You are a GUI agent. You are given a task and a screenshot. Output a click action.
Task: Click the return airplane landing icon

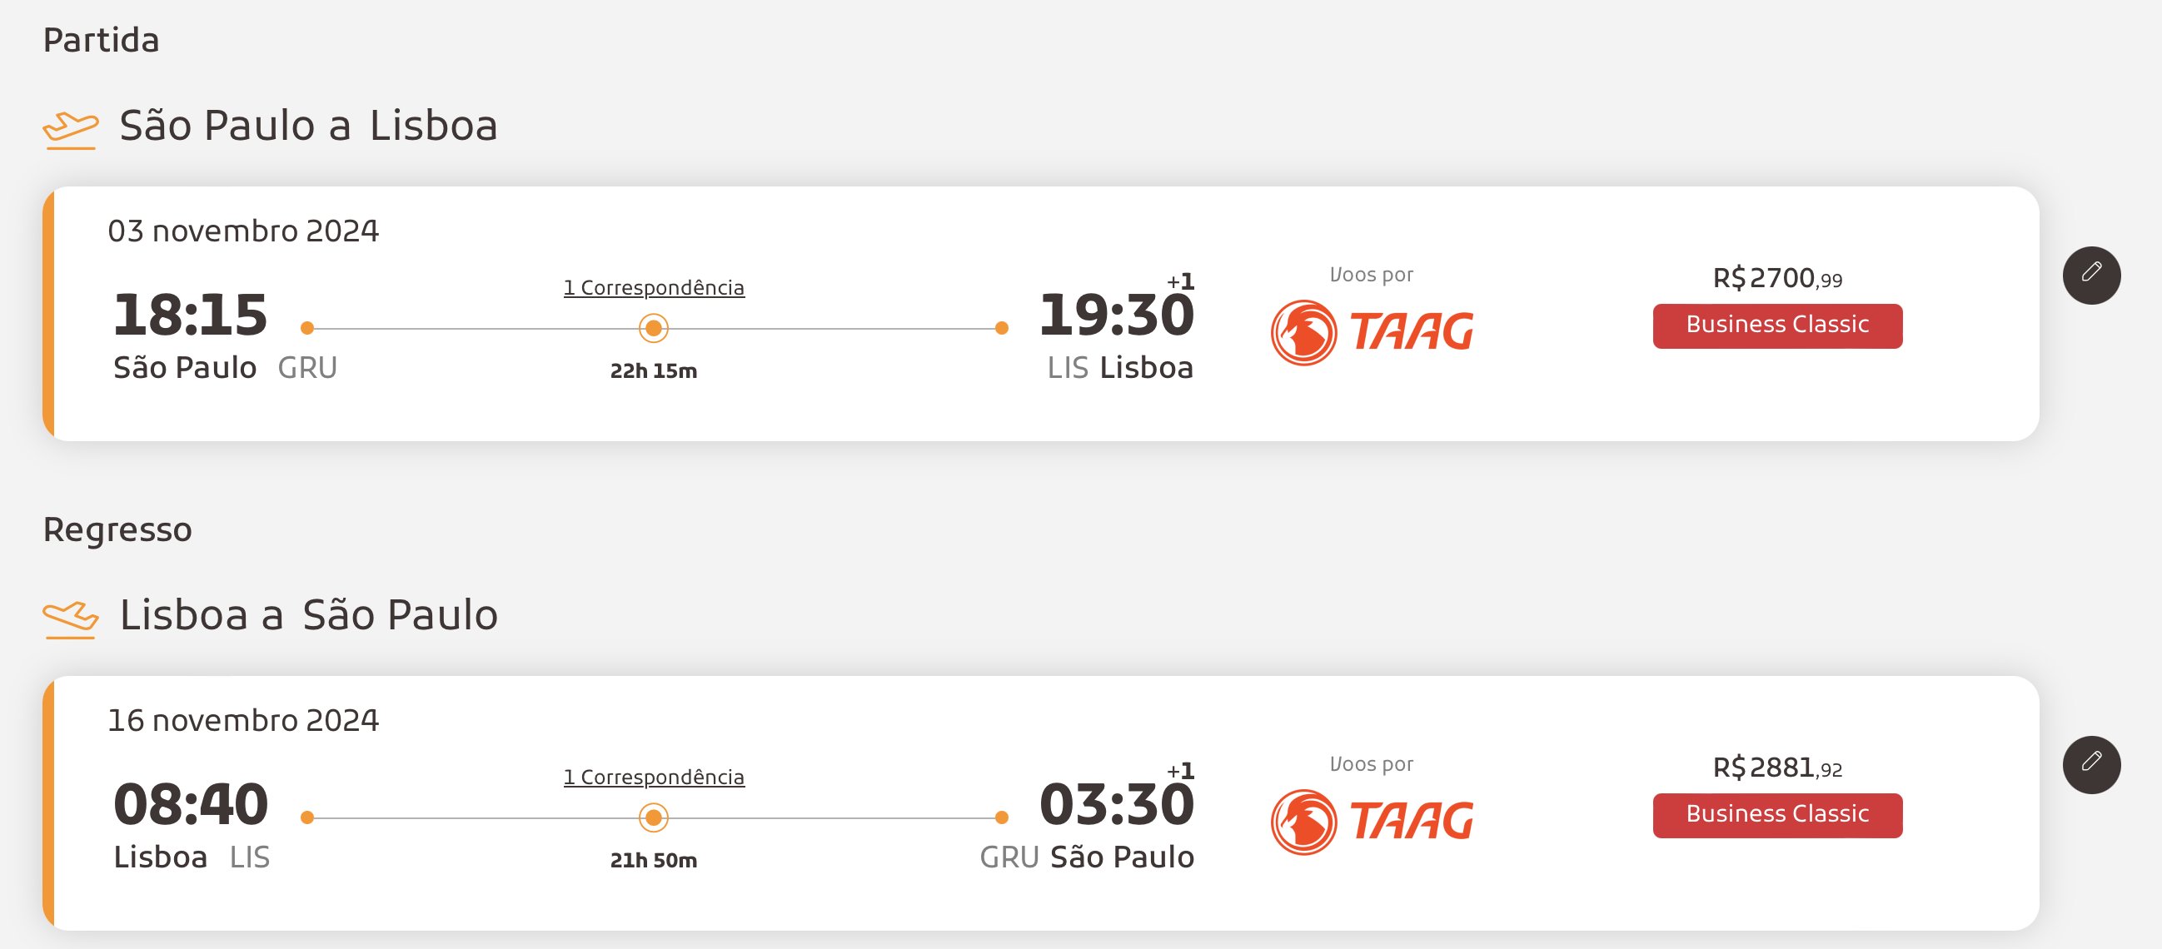point(71,619)
